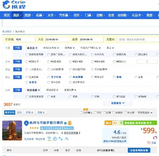Viewport: 159px width, 156px height.
Task: Check the 如家 brand checkbox
Action: point(49,97)
